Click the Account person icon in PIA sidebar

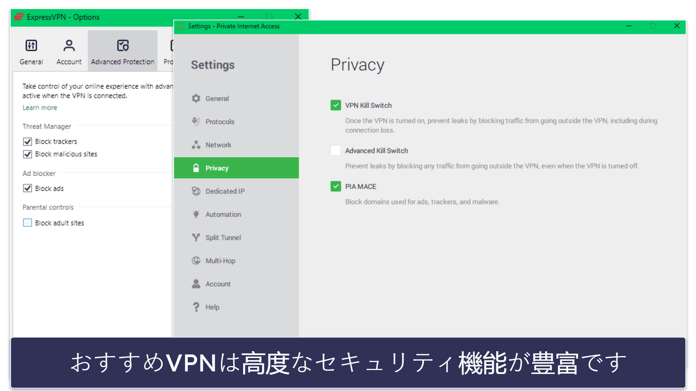pos(196,284)
